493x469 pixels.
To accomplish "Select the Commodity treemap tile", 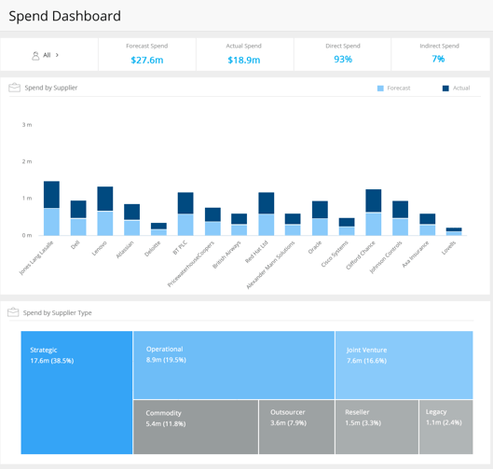I will pyautogui.click(x=196, y=427).
